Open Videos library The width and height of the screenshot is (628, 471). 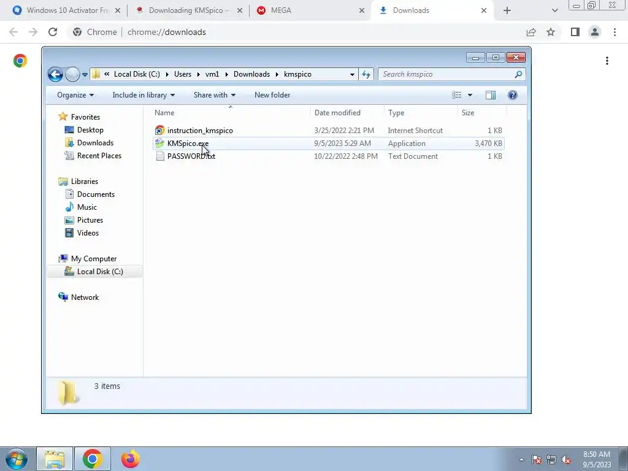point(88,232)
